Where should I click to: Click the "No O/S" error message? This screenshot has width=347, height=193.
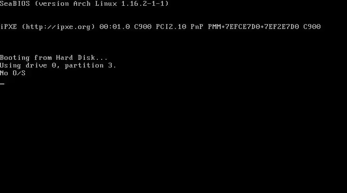(x=13, y=73)
